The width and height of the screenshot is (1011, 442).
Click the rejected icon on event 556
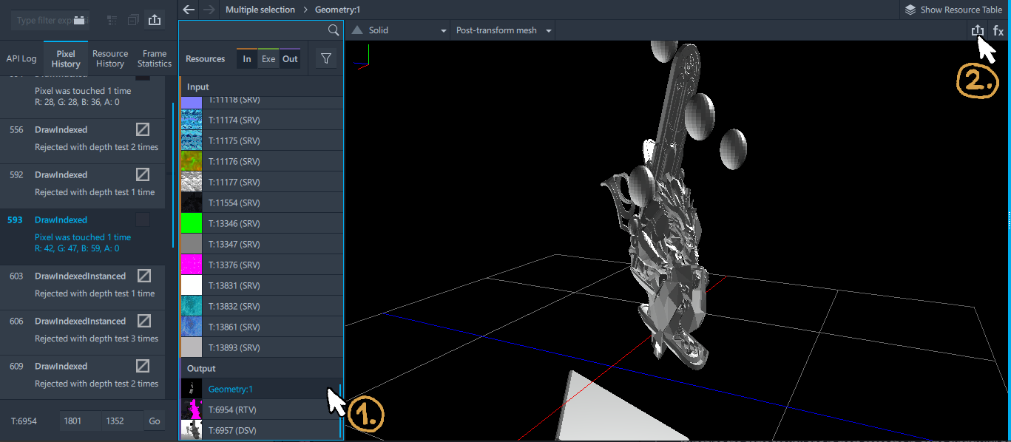pyautogui.click(x=143, y=129)
